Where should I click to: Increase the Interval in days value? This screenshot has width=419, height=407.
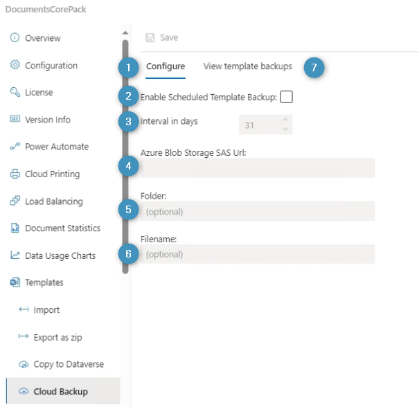coord(285,120)
